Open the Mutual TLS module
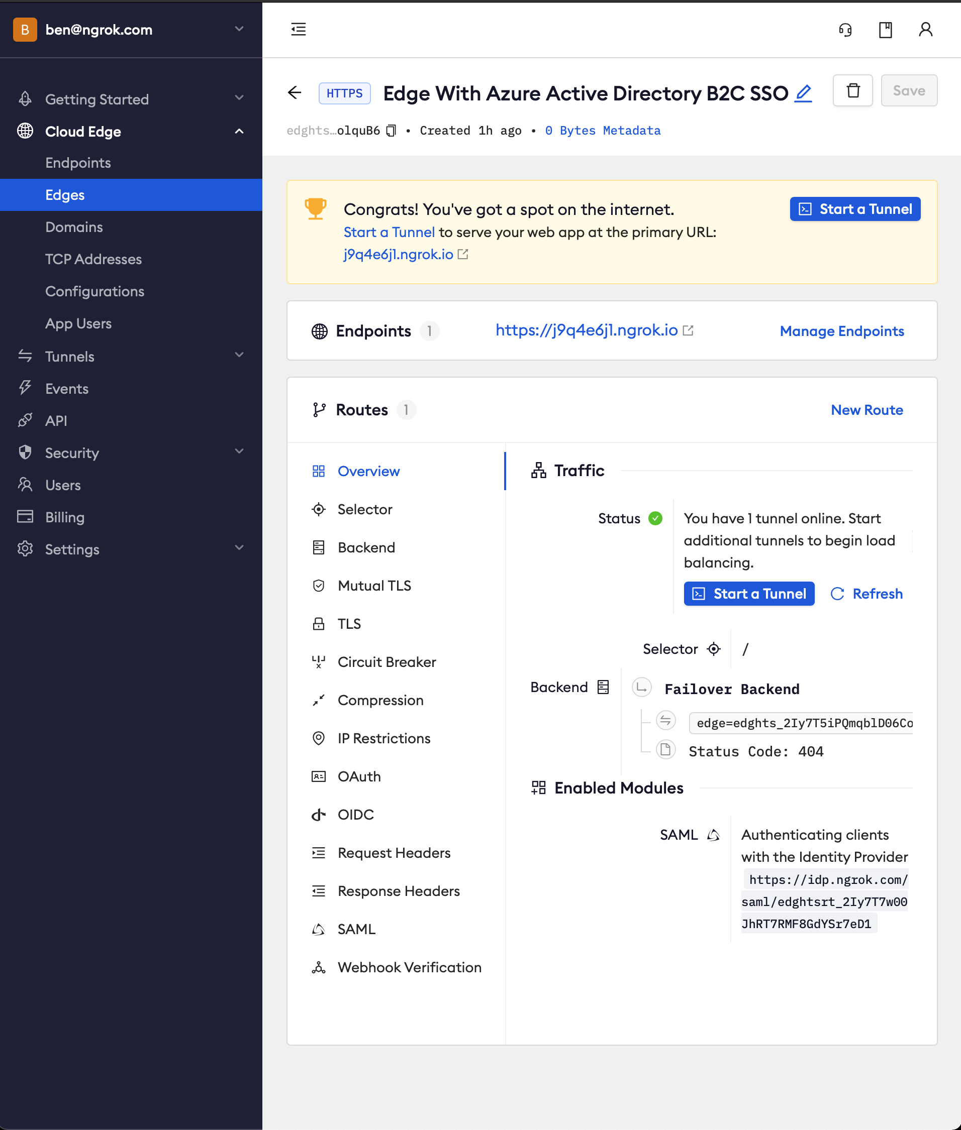The image size is (961, 1130). pyautogui.click(x=396, y=586)
